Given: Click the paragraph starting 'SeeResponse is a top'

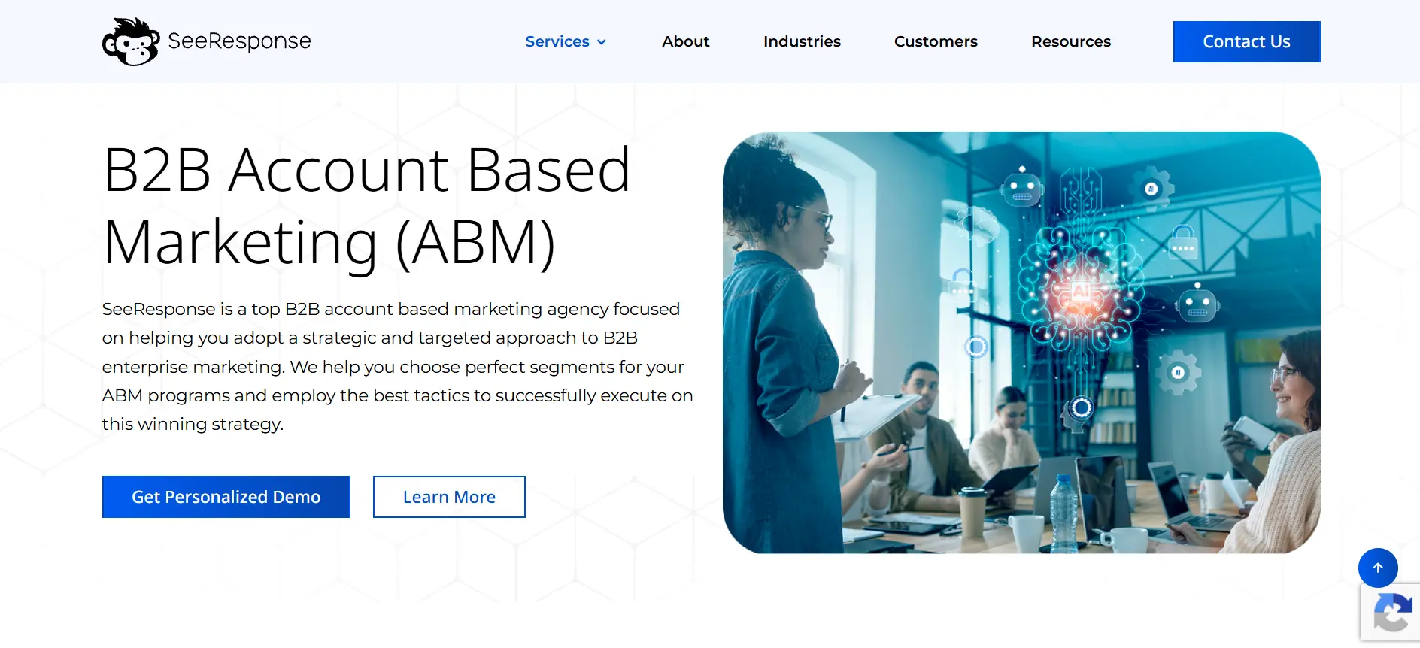Looking at the screenshot, I should 398,367.
